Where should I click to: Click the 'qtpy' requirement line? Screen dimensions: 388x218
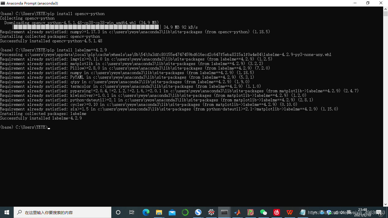point(125,82)
